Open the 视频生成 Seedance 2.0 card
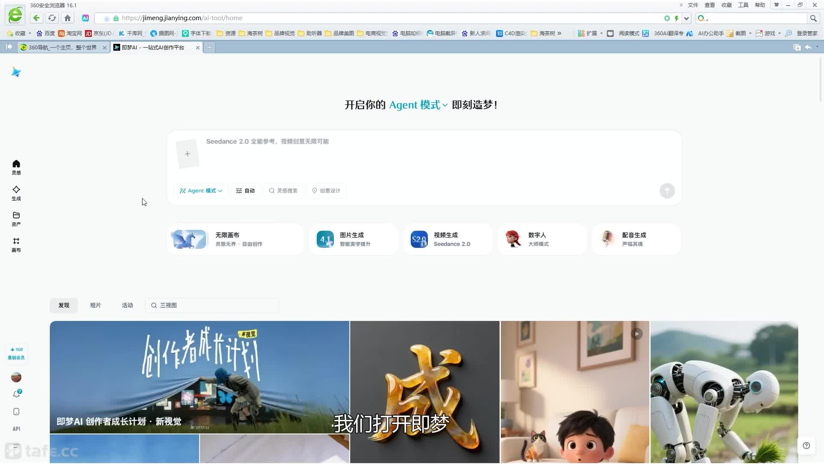This screenshot has width=824, height=464. (x=448, y=239)
